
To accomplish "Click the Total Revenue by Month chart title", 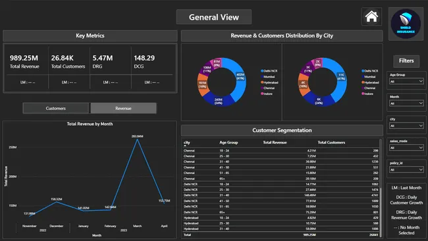I will coord(90,124).
